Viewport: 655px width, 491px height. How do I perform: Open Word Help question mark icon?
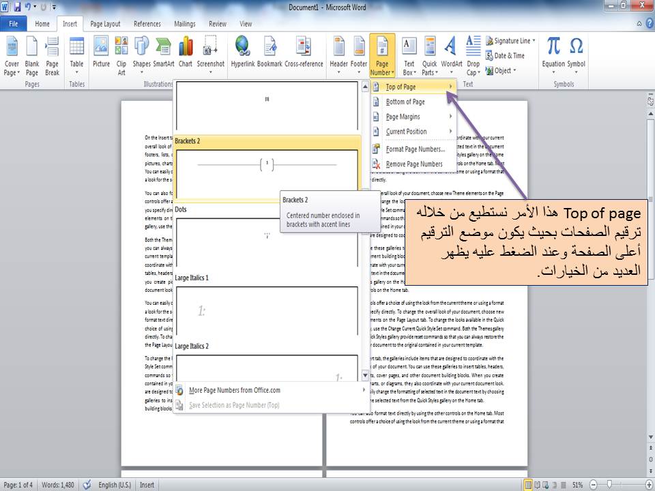(x=650, y=24)
